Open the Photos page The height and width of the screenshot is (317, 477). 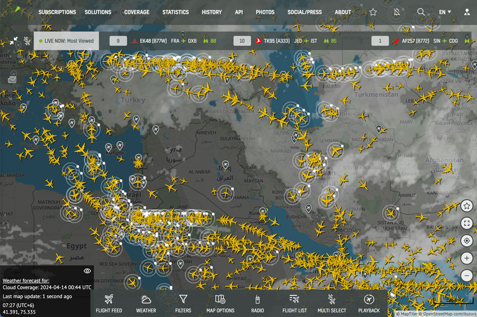point(265,12)
